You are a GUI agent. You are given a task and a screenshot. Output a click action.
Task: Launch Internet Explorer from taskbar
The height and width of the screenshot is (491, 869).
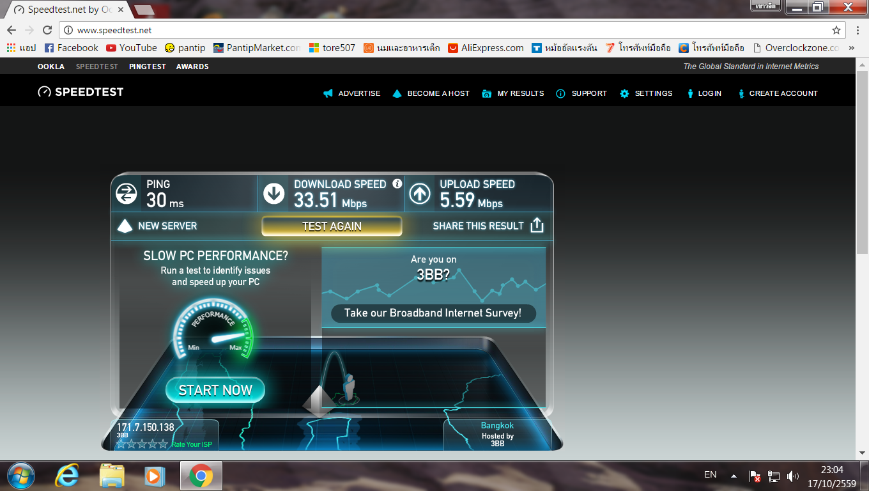[66, 476]
